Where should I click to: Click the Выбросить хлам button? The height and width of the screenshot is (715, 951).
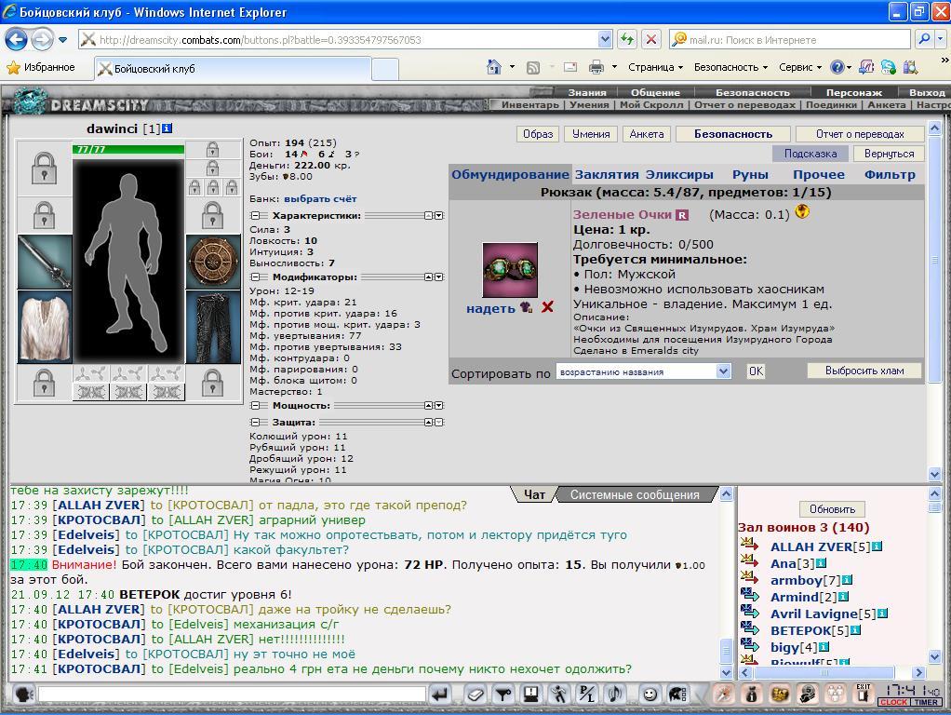pos(864,371)
